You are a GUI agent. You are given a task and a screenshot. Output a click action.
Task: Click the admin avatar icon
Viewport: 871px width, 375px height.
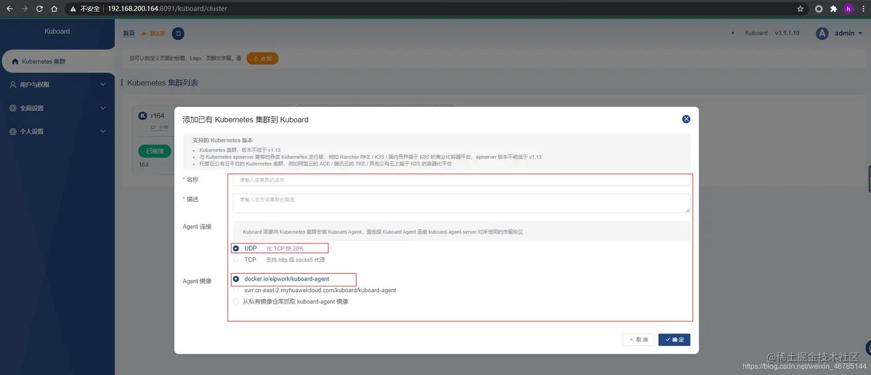822,33
